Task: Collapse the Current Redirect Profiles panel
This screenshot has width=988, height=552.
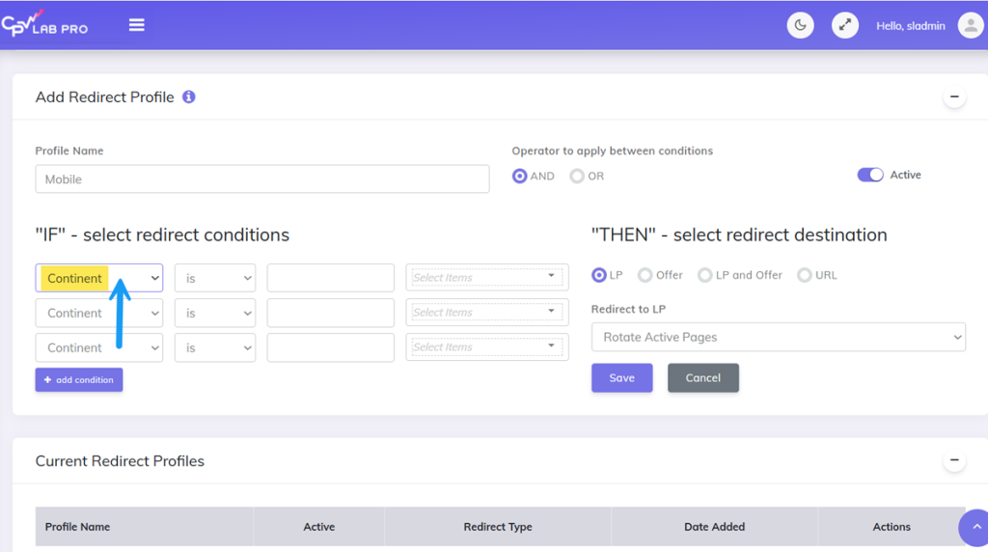Action: tap(954, 460)
